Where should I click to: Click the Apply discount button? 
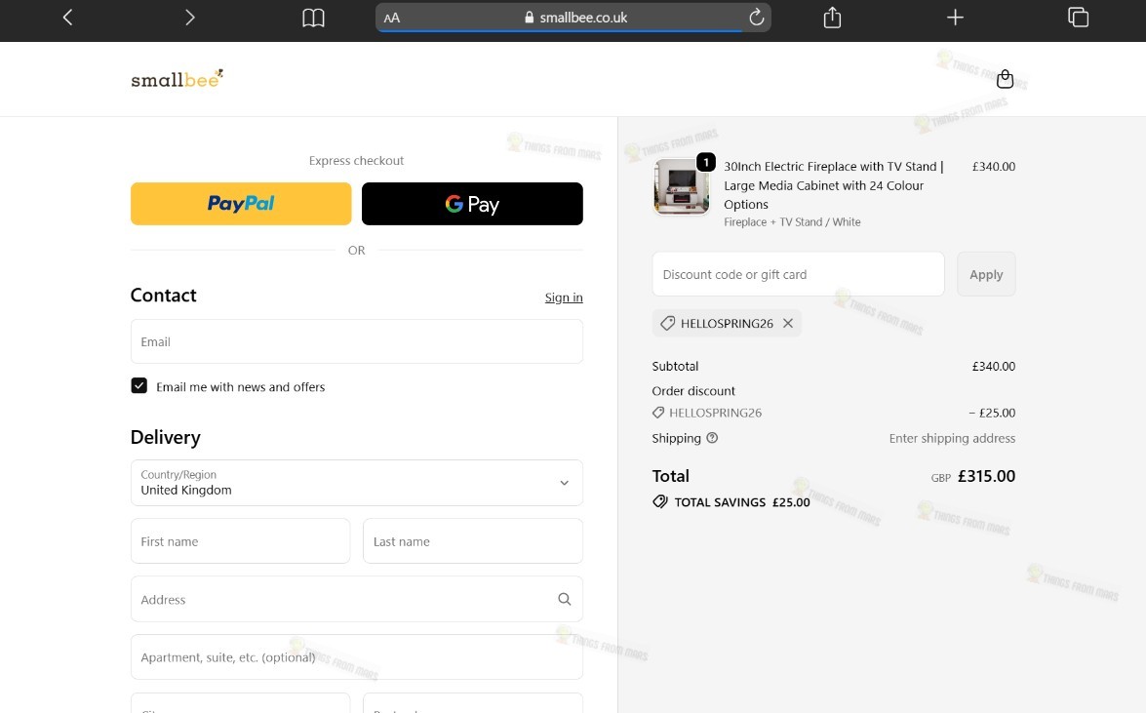[986, 274]
